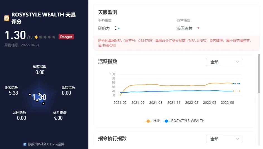
Task: Click the WikiFX Data logo icon
Action: pos(25,144)
